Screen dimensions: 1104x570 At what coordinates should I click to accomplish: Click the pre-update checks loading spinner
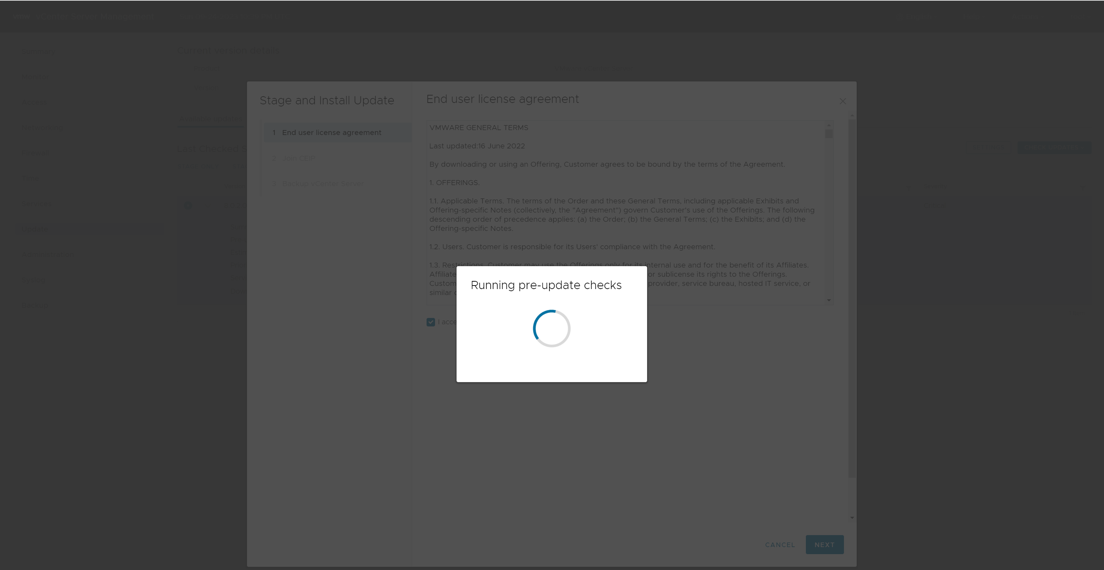tap(551, 329)
